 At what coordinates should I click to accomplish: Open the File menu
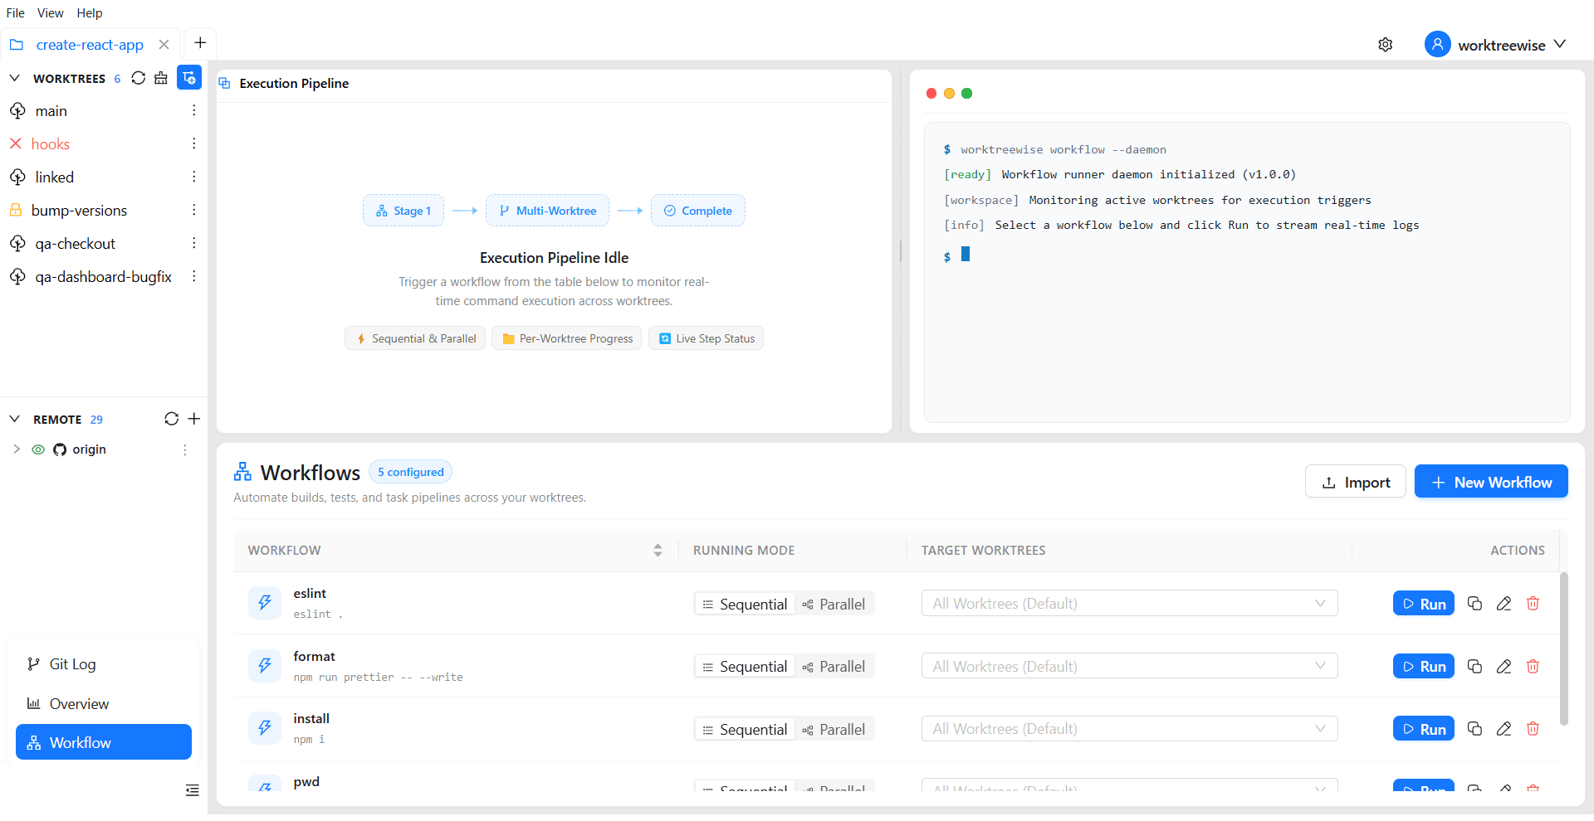16,13
